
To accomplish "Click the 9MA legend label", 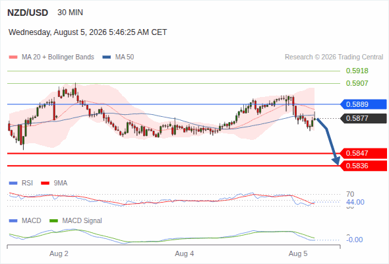I will [61, 183].
